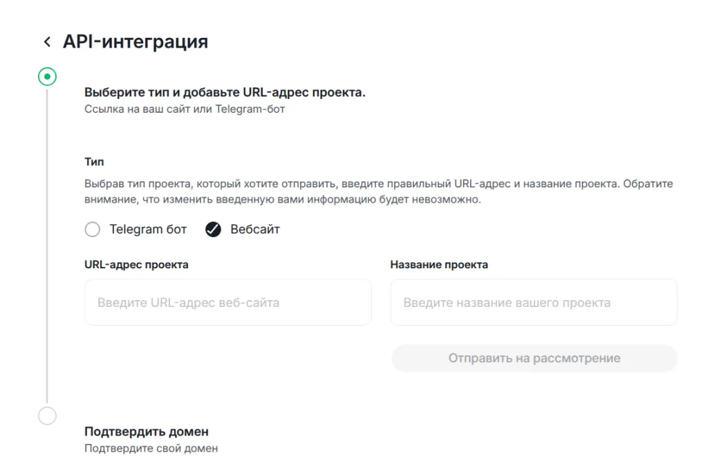Click the green active step indicator circle
The height and width of the screenshot is (475, 708).
click(47, 76)
